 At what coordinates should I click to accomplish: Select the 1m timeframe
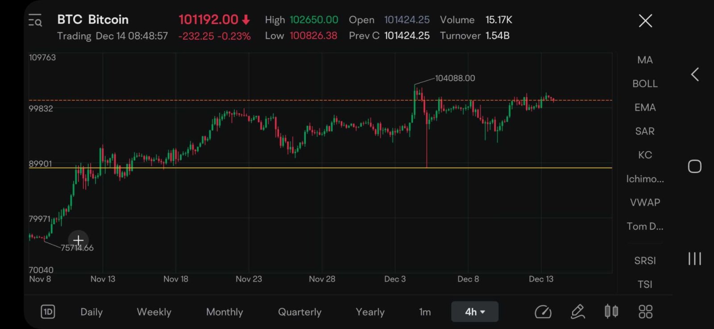point(425,312)
